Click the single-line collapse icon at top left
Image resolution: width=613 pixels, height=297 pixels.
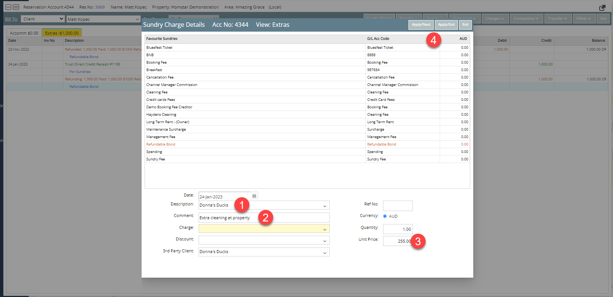(x=8, y=7)
